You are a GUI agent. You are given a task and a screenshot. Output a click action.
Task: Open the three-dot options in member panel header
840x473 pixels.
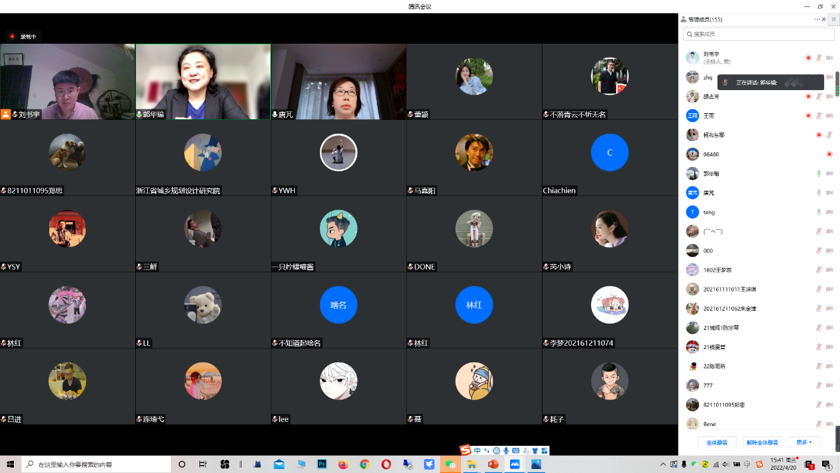pos(817,20)
